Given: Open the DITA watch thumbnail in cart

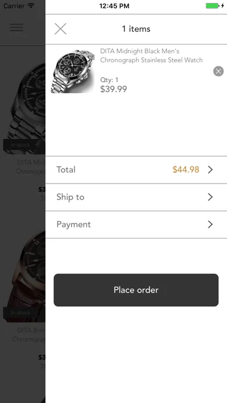Looking at the screenshot, I should click(73, 71).
